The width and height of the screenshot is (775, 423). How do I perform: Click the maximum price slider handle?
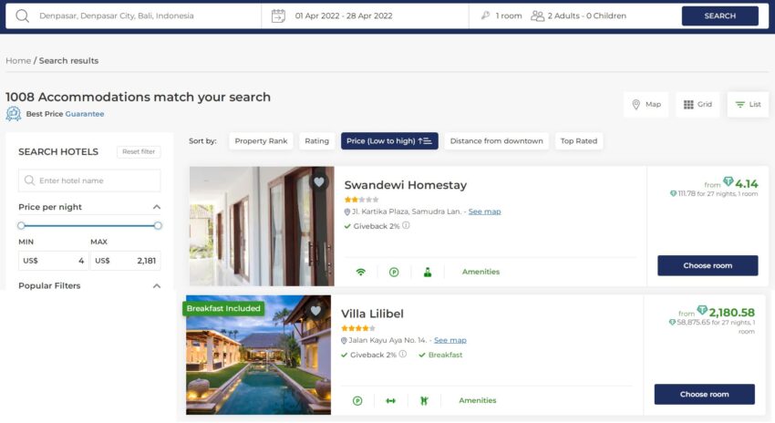point(158,225)
